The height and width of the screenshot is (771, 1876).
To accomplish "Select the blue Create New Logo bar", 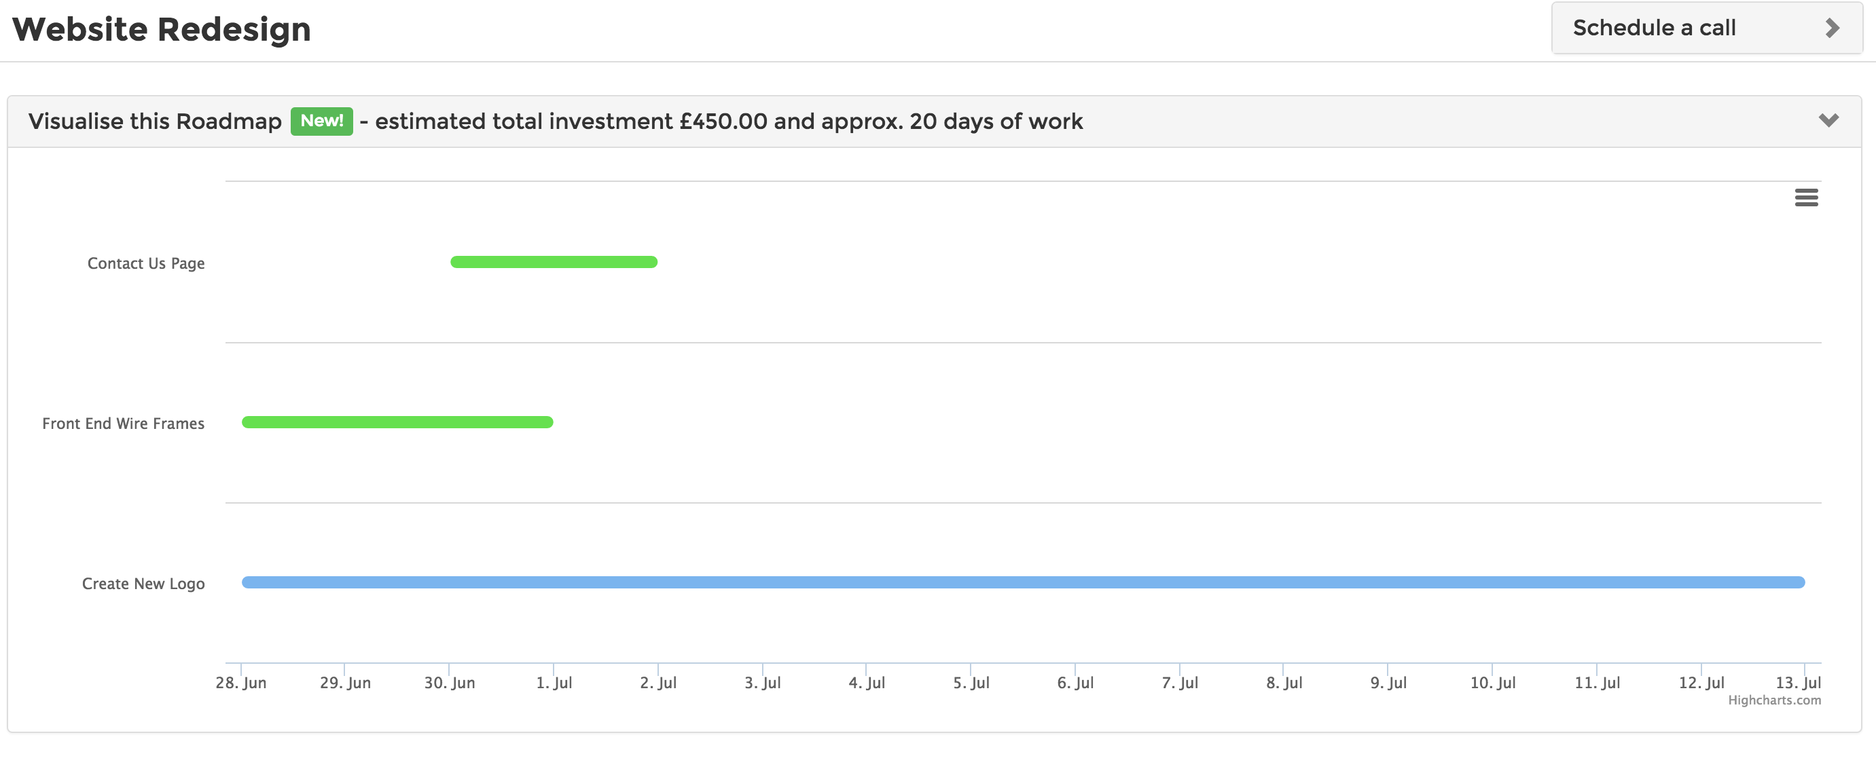I will pyautogui.click(x=1022, y=582).
